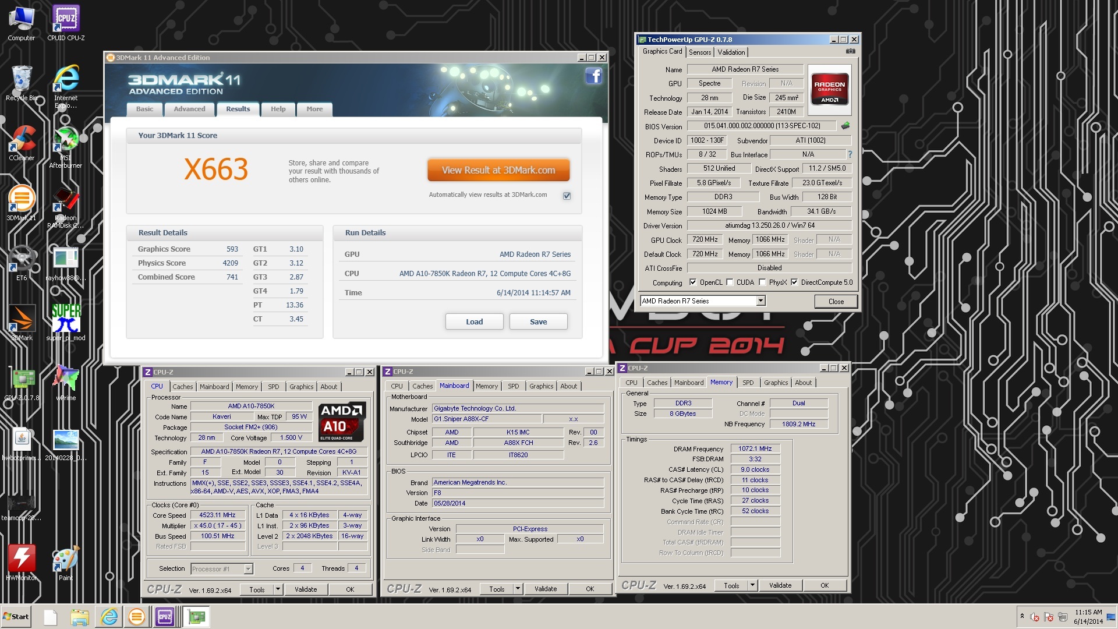This screenshot has width=1118, height=629.
Task: Click View Result at 3DMark.com button
Action: click(498, 170)
